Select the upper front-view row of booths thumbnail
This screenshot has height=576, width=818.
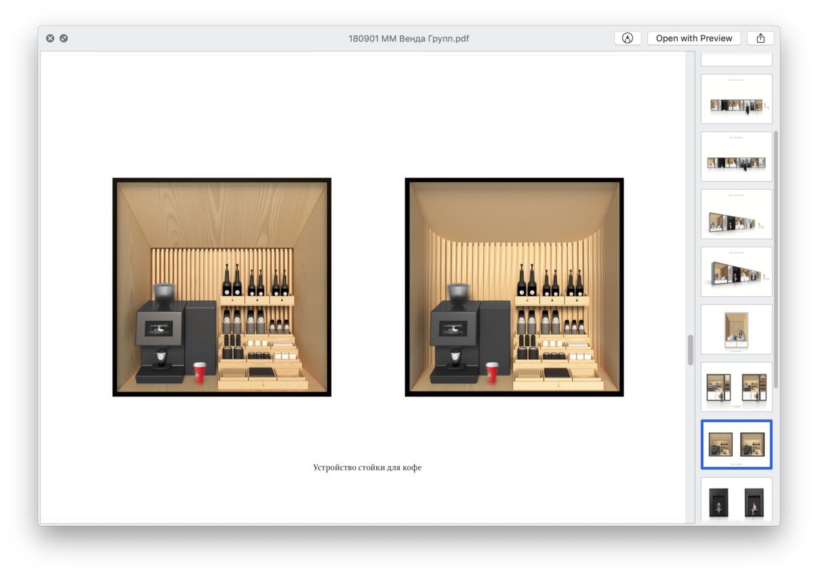coord(736,99)
